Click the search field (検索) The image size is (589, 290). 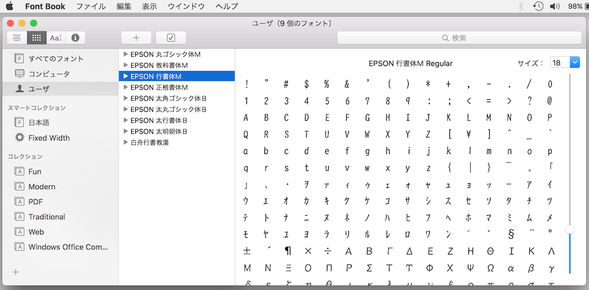click(x=459, y=38)
